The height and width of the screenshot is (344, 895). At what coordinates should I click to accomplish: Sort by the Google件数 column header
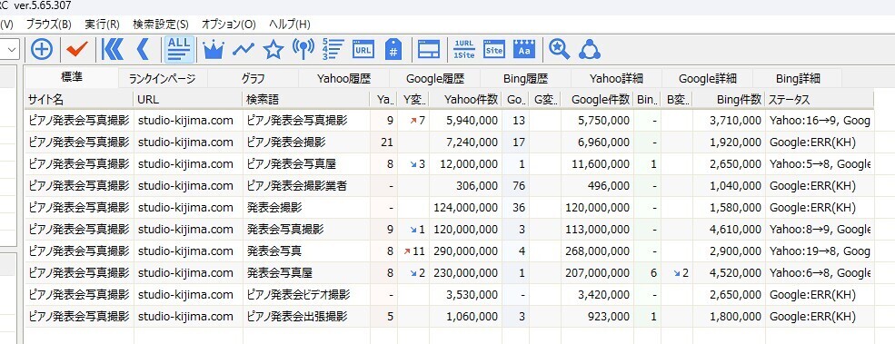(597, 99)
